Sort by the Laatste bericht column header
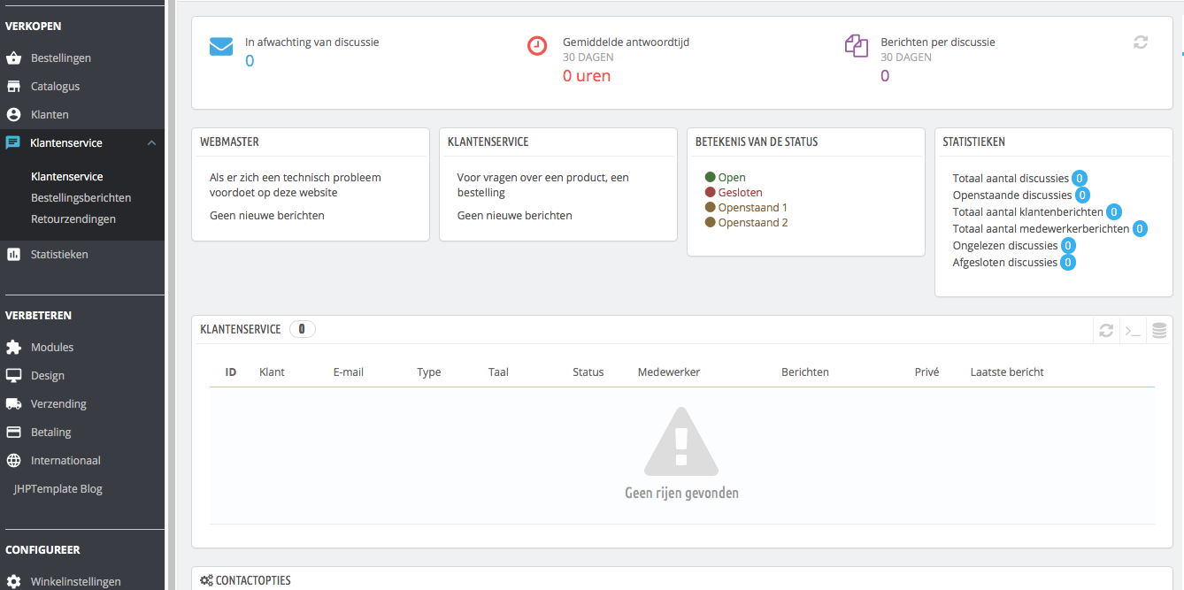1184x590 pixels. (x=1007, y=372)
